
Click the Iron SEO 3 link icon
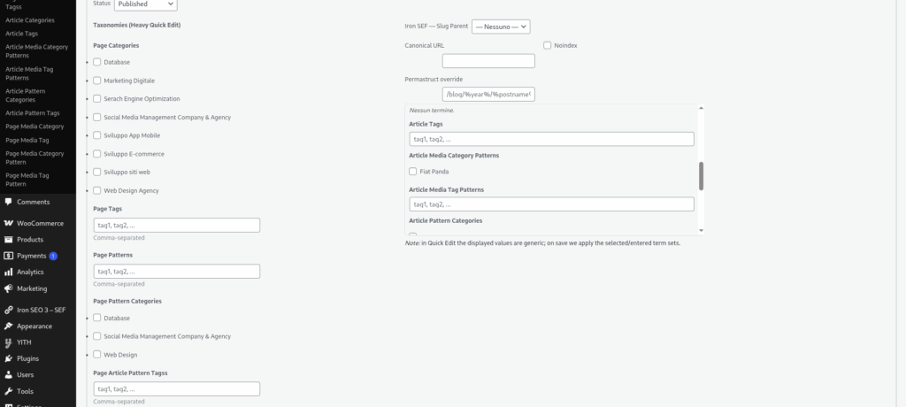point(8,310)
